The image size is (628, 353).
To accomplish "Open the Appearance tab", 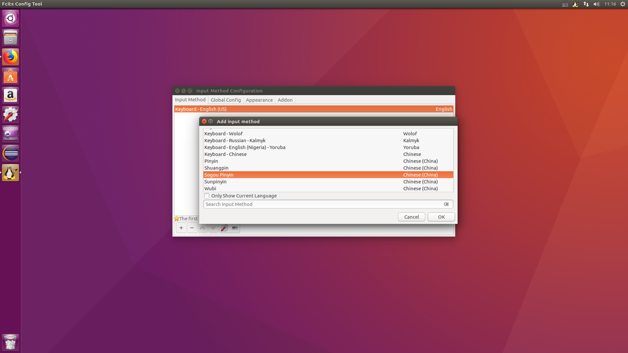I will pos(259,100).
